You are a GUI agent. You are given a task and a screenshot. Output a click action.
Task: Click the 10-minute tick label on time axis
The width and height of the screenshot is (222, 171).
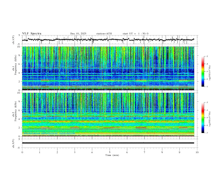(197, 152)
